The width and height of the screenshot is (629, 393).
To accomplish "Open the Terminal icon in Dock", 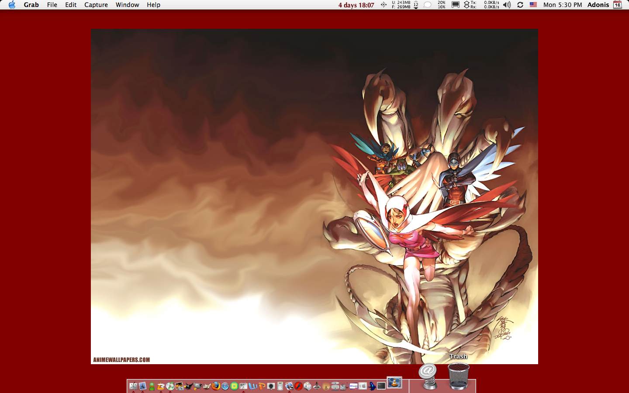I will click(x=381, y=386).
